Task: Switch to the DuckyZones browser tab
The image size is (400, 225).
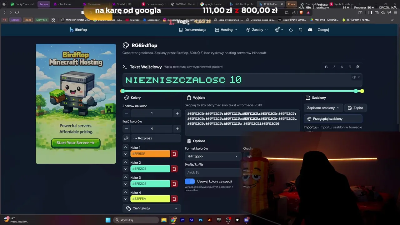Action: click(x=22, y=4)
